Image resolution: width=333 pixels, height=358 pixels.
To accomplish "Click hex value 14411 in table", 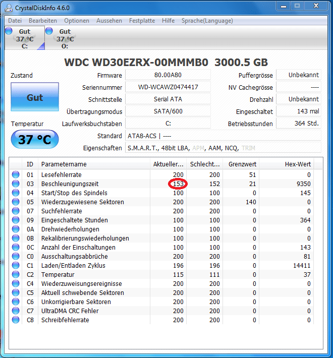I will click(x=302, y=266).
